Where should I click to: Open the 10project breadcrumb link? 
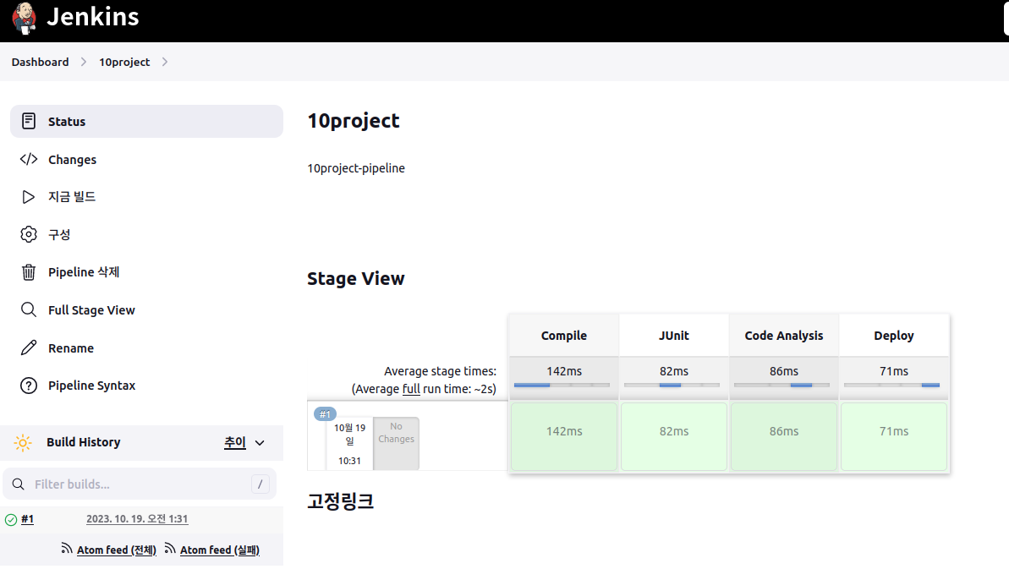pyautogui.click(x=124, y=62)
